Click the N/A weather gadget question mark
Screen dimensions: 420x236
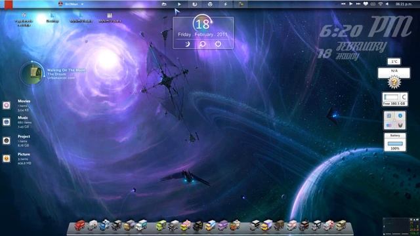[394, 83]
